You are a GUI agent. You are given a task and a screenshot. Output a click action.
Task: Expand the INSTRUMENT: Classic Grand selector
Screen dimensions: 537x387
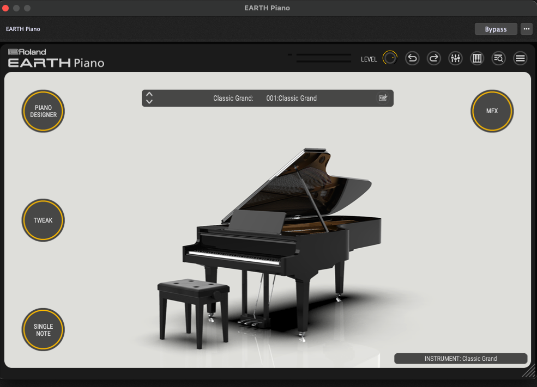point(461,359)
